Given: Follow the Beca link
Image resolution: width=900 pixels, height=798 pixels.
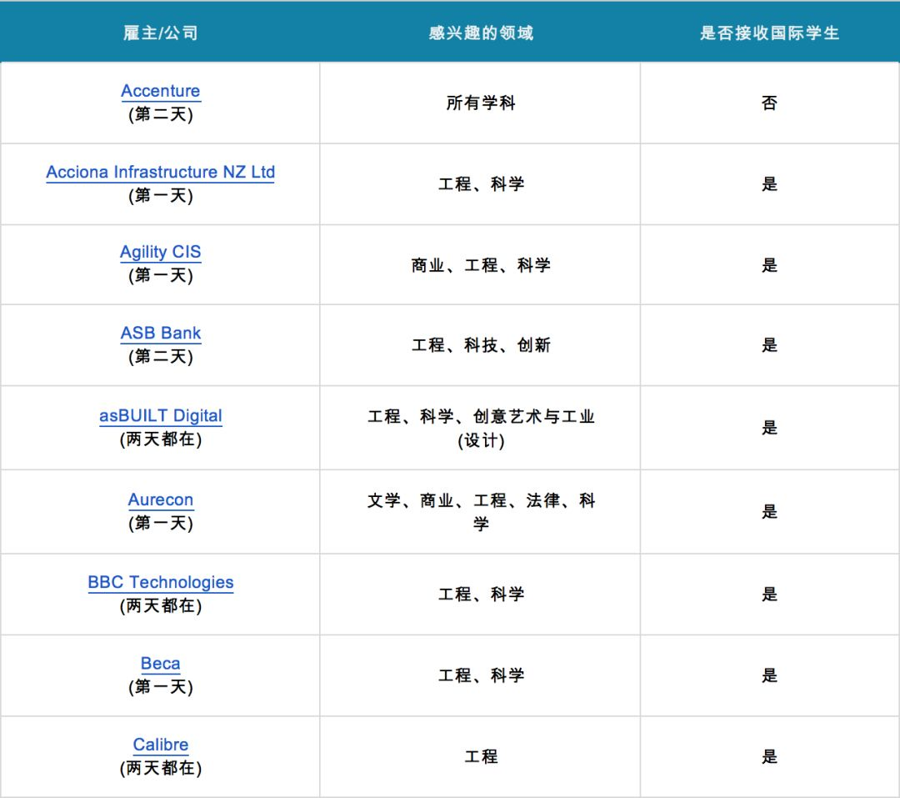Looking at the screenshot, I should click(161, 663).
